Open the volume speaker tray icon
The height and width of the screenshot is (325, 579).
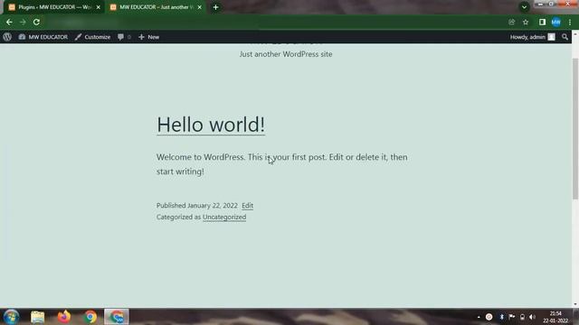click(x=533, y=317)
